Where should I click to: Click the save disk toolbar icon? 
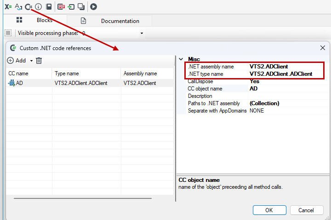tap(49, 7)
